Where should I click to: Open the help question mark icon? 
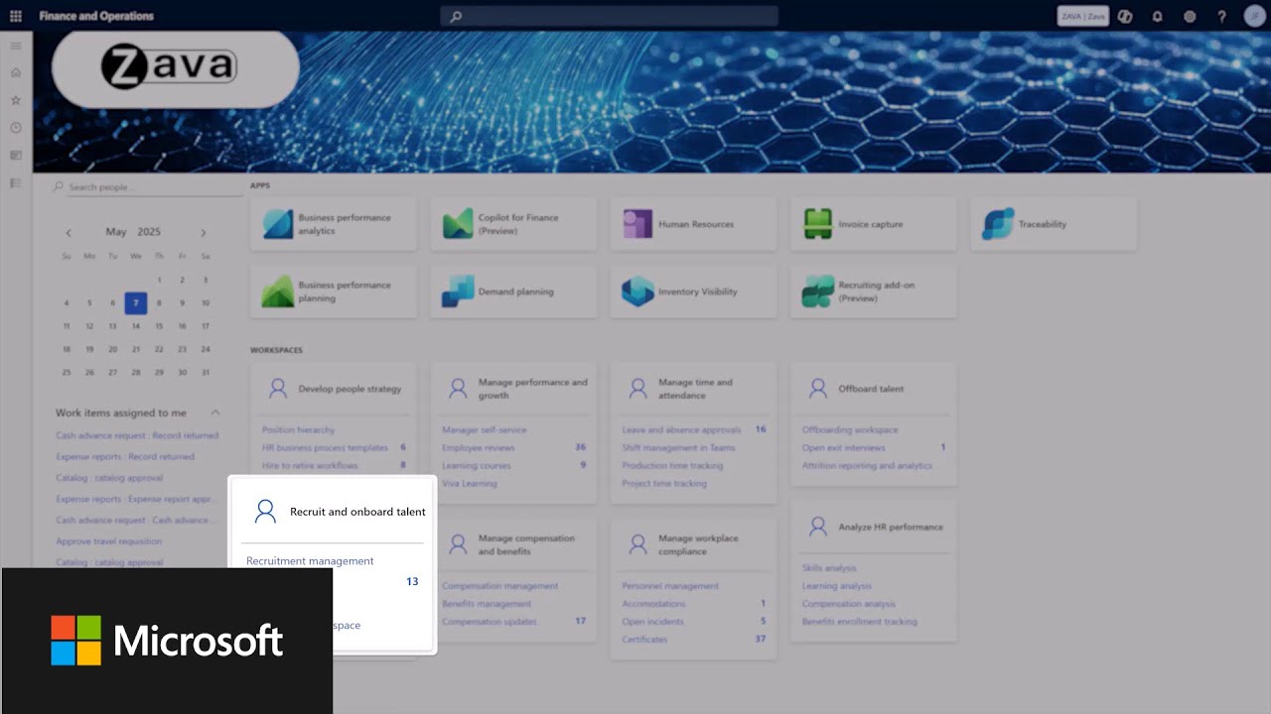[1222, 17]
